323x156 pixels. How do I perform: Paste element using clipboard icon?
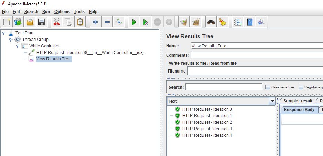[80, 22]
